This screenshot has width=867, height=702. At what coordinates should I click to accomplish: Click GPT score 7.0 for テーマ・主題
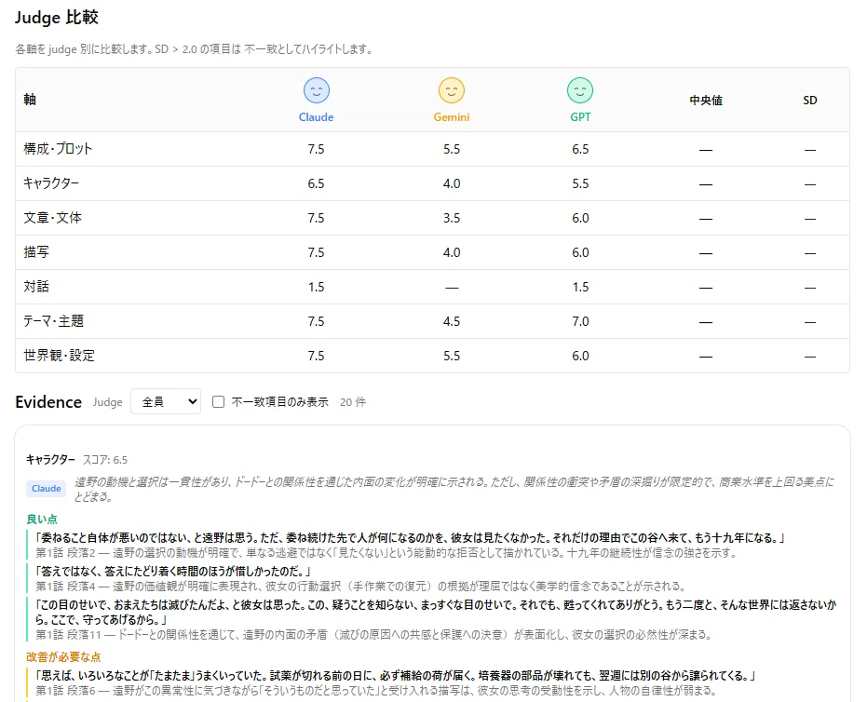[580, 321]
